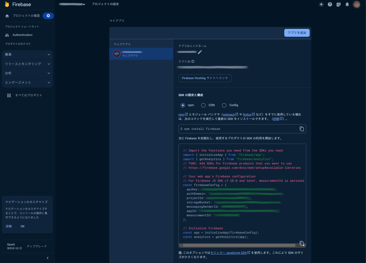The width and height of the screenshot is (366, 263).
Task: Toggle light/dark theme with the sun icon
Action: tap(321, 4)
